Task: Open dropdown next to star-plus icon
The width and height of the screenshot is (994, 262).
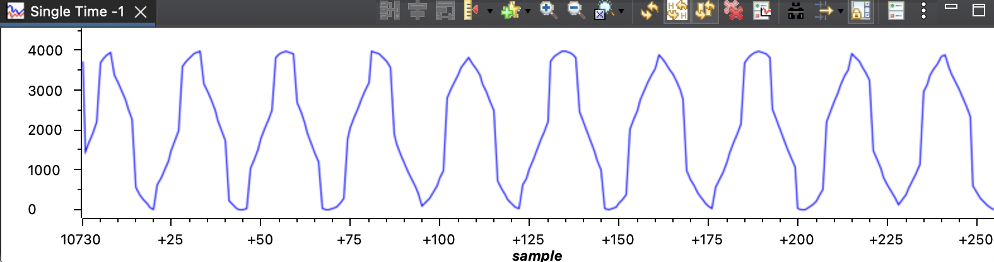Action: point(527,11)
